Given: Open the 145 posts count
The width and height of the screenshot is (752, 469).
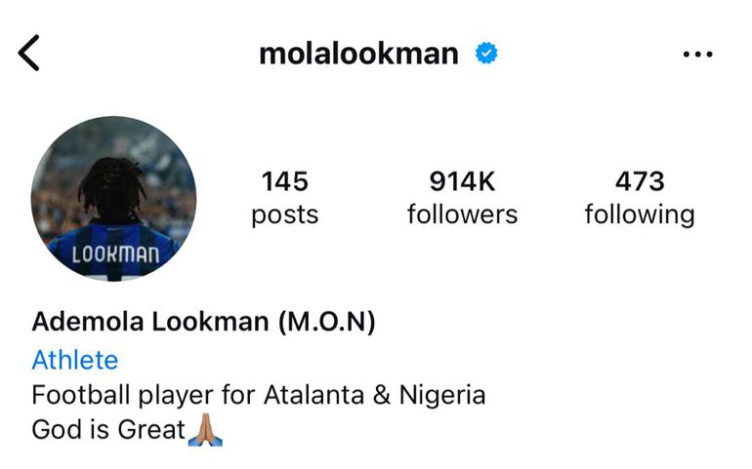Looking at the screenshot, I should [x=285, y=181].
